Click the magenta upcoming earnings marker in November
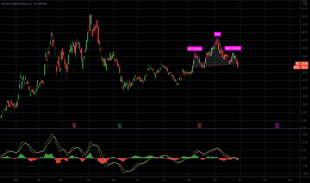This screenshot has height=183, width=310. (277, 126)
